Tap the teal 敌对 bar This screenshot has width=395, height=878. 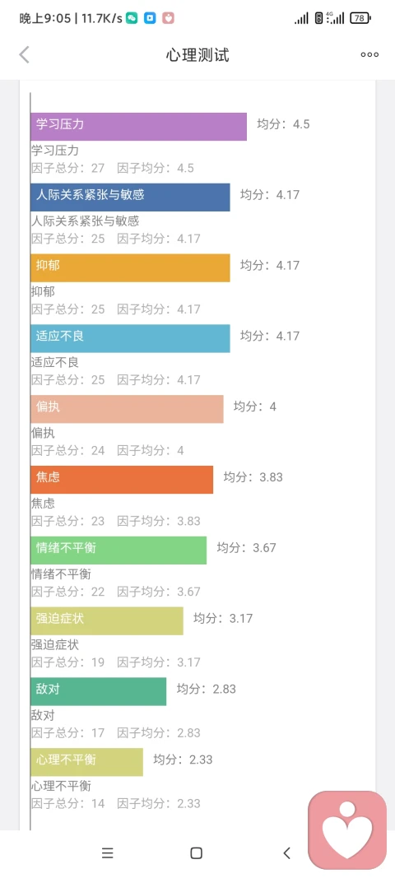[x=99, y=691]
